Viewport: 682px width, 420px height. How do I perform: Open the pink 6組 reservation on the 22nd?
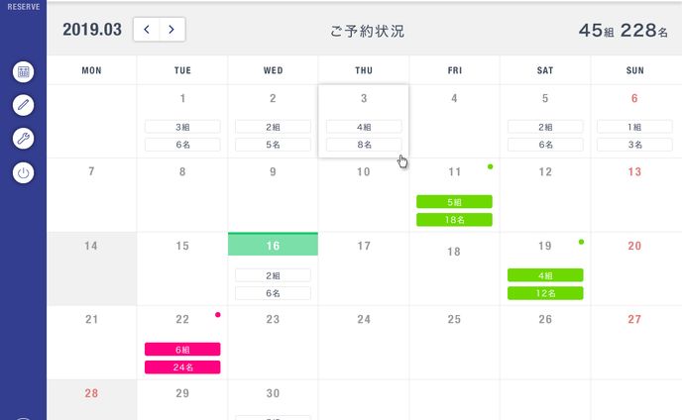(x=182, y=349)
